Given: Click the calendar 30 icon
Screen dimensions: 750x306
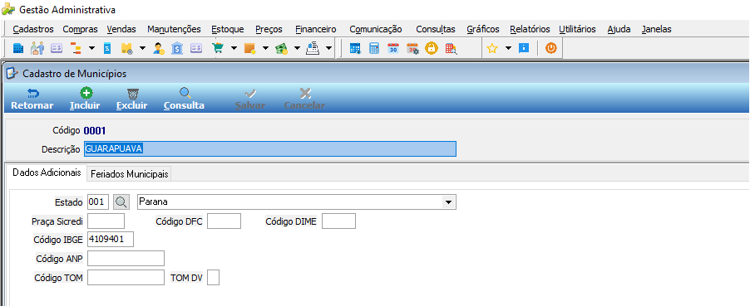Looking at the screenshot, I should click(393, 48).
